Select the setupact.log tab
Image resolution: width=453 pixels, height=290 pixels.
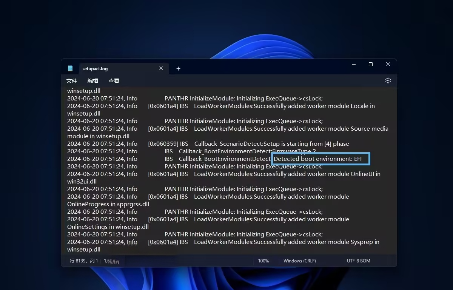coord(113,69)
